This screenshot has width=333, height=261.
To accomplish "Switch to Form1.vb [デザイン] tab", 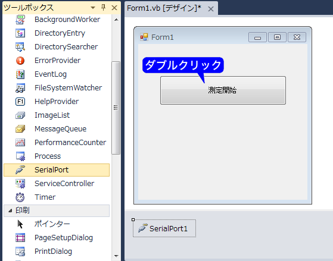I will (x=164, y=8).
